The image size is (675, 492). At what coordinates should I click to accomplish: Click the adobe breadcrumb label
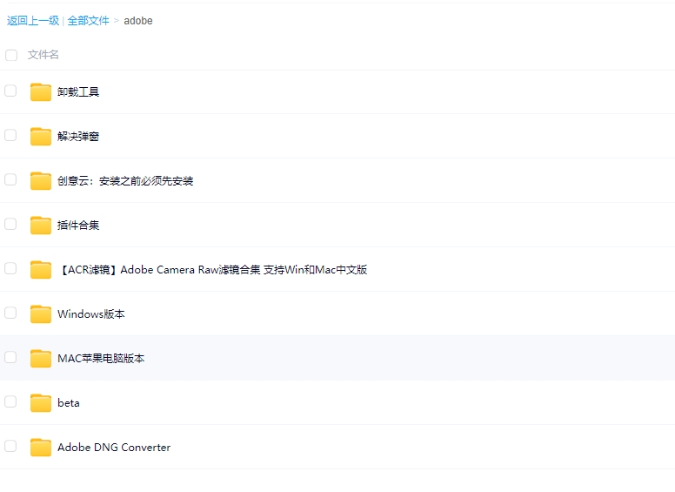pyautogui.click(x=138, y=21)
